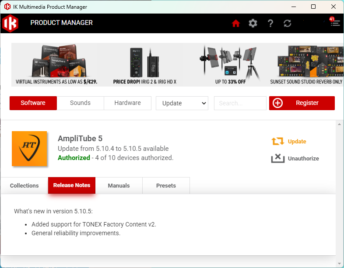The width and height of the screenshot is (344, 268).
Task: Open the Presets tab
Action: [x=166, y=186]
